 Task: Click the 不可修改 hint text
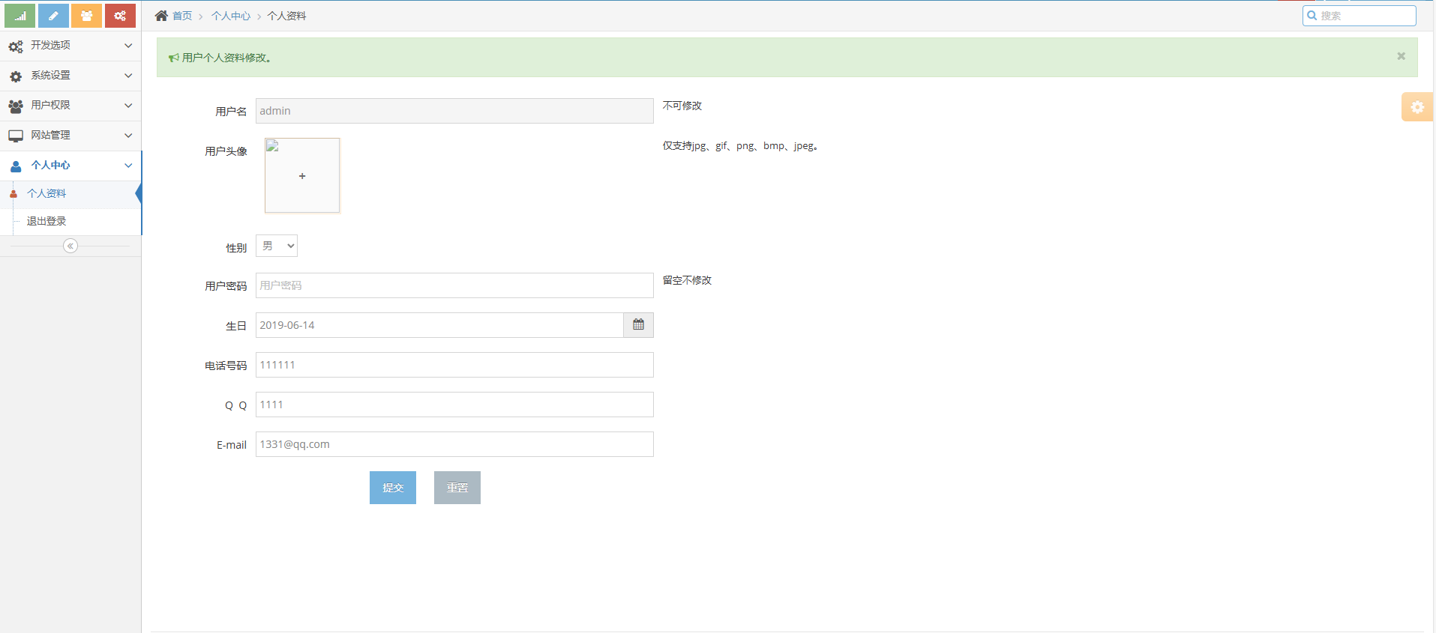click(x=682, y=106)
